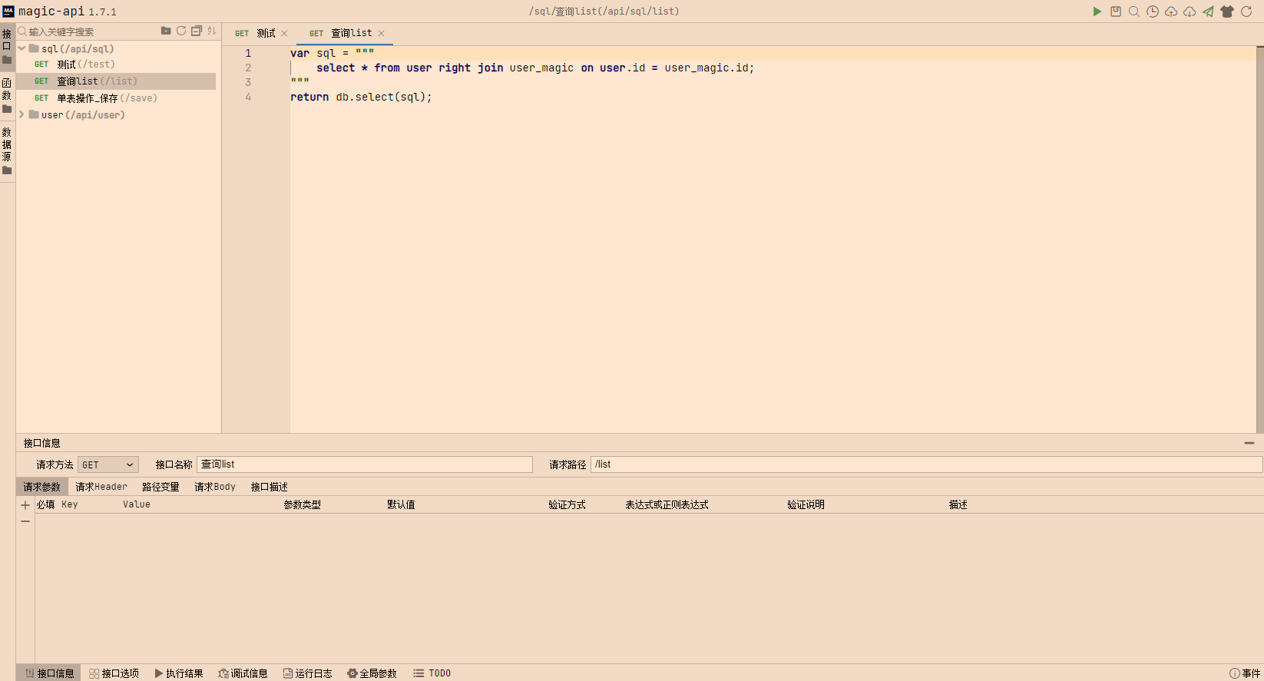The height and width of the screenshot is (681, 1264).
Task: Click the green paper plane push icon
Action: pyautogui.click(x=1208, y=12)
